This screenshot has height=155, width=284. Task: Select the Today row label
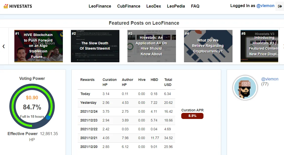pos(85,94)
